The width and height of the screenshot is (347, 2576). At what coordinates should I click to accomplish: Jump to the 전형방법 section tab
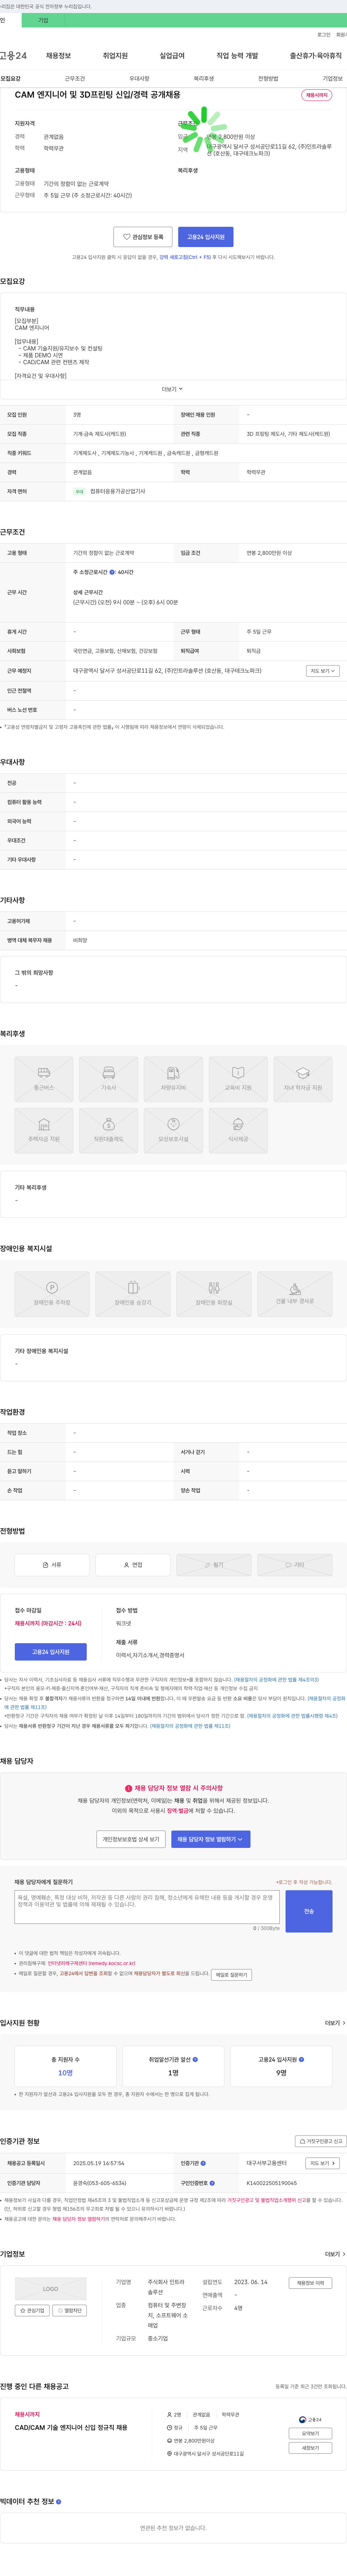(x=268, y=78)
